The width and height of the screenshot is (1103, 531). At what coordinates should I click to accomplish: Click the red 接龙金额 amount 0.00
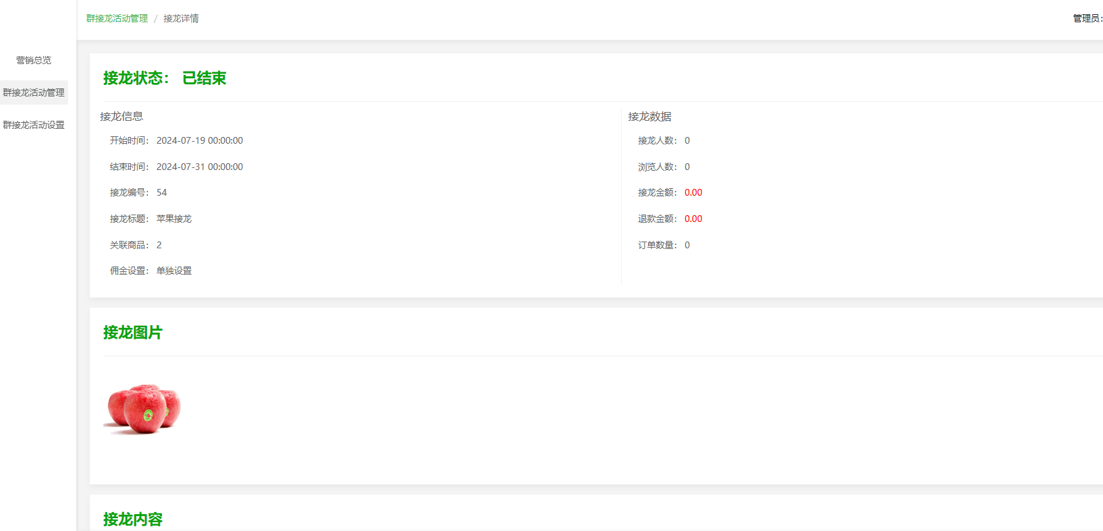coord(693,192)
